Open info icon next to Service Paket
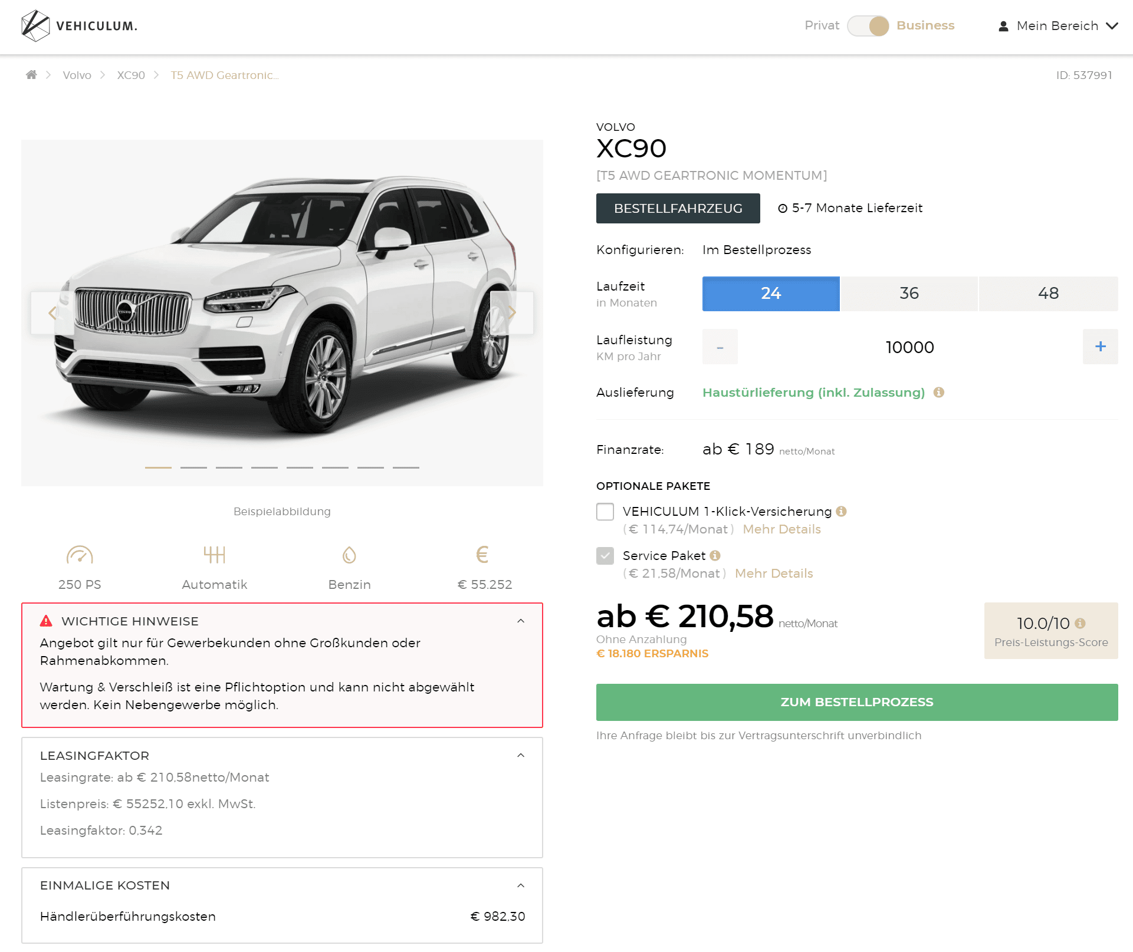Screen dimensions: 1133x952 point(715,555)
